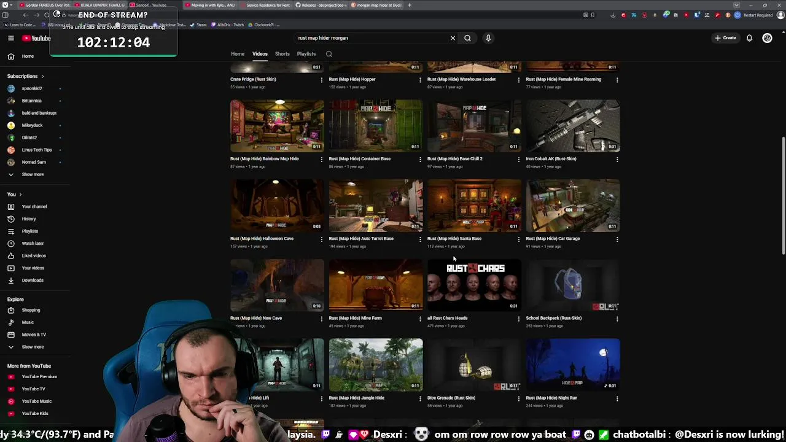Switch to morgan map hider browser tab
This screenshot has width=786, height=442.
(376, 5)
